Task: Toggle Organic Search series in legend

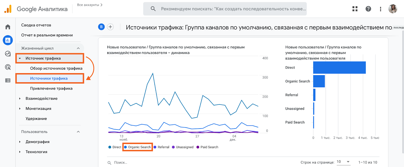Action: [137, 147]
